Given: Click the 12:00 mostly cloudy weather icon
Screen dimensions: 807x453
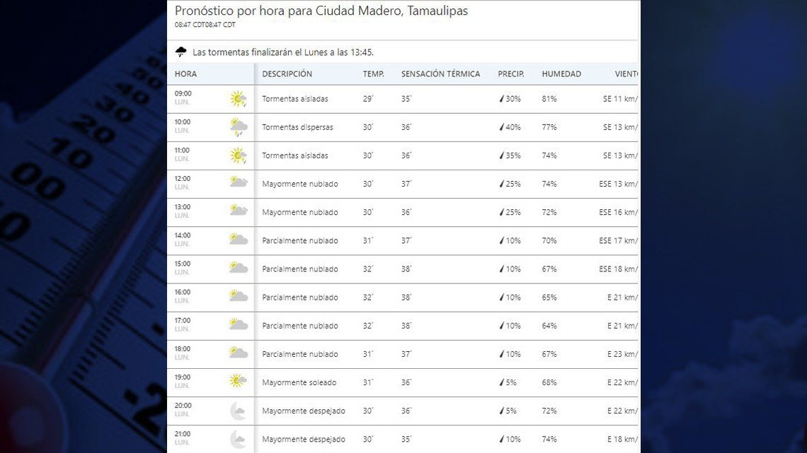Looking at the screenshot, I should [238, 182].
